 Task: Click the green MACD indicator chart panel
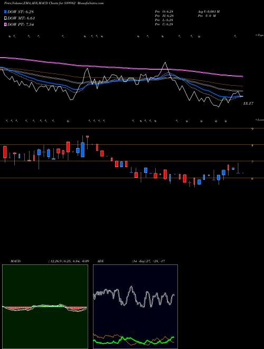[x=45, y=307]
